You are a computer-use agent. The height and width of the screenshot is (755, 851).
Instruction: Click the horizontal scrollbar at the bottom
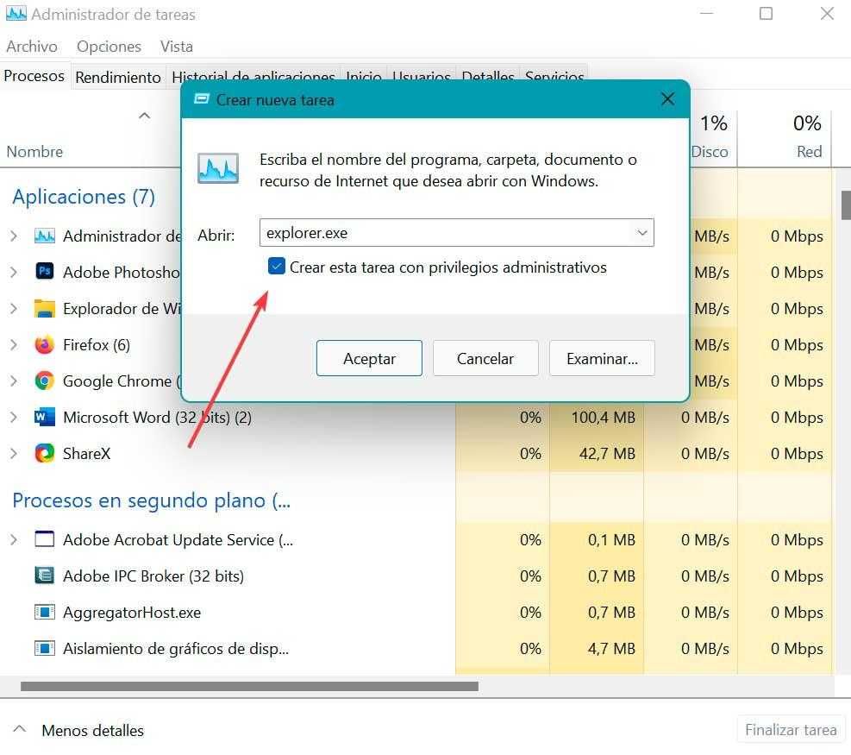click(x=249, y=687)
